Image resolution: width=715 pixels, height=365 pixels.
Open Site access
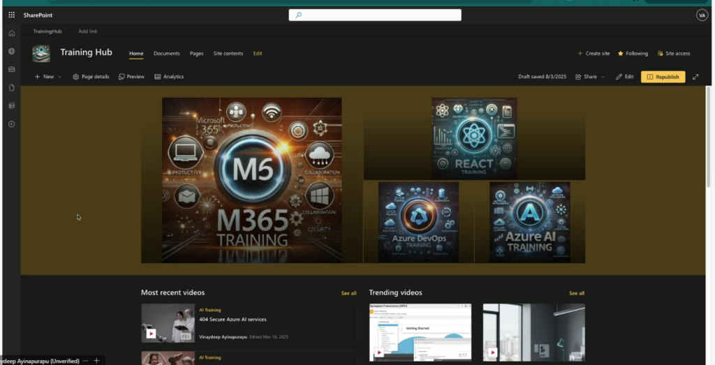click(x=674, y=53)
